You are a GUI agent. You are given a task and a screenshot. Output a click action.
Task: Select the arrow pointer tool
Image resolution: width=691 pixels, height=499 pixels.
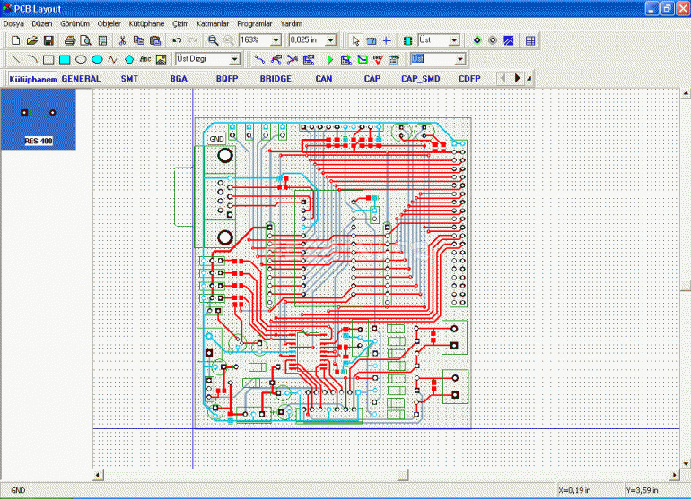coord(355,41)
